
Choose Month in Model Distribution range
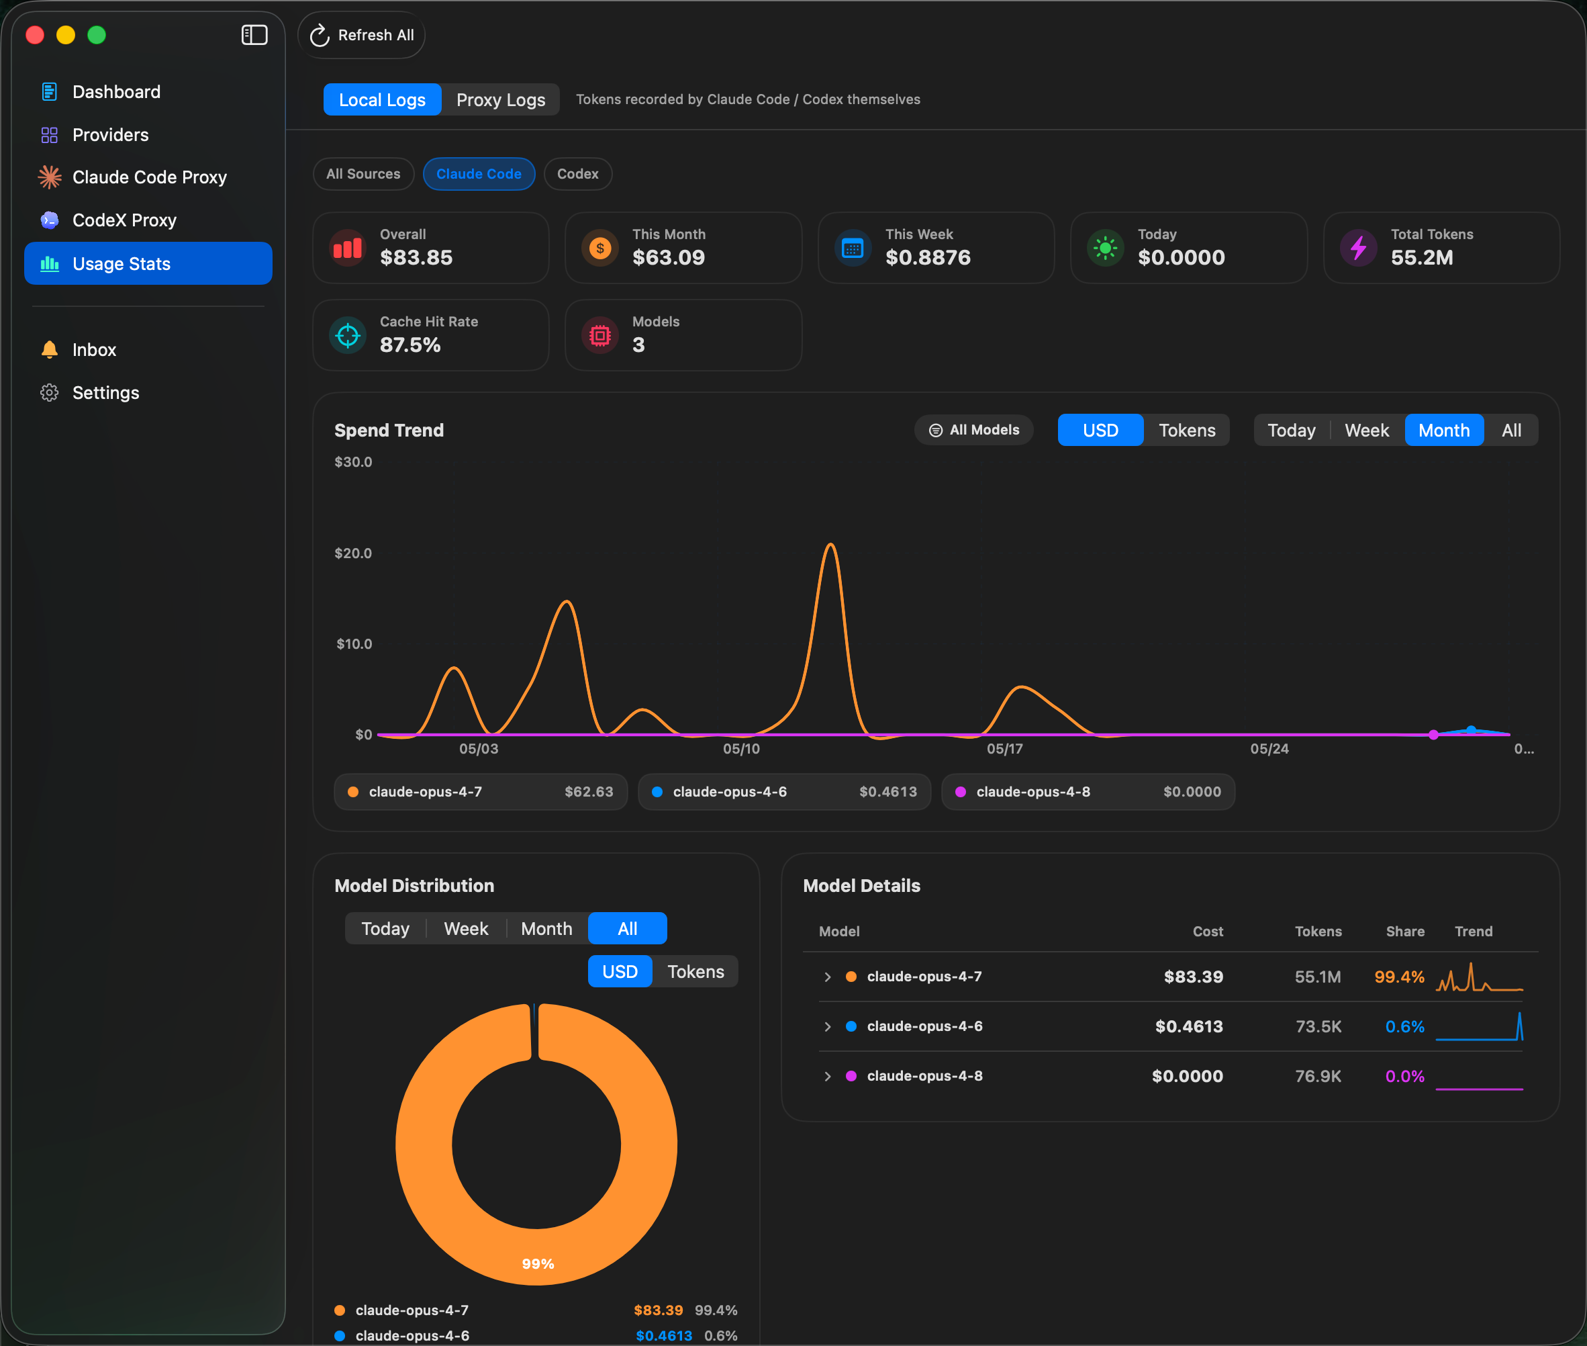(x=546, y=929)
